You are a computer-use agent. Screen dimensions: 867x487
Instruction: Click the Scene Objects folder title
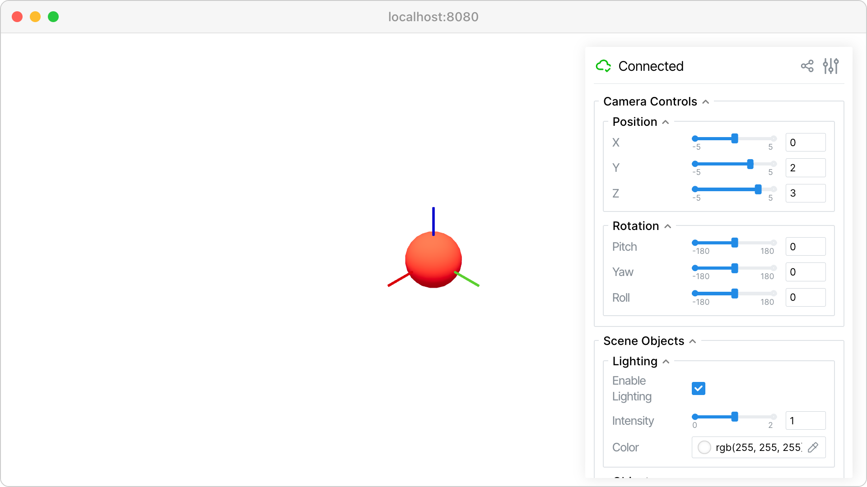644,341
